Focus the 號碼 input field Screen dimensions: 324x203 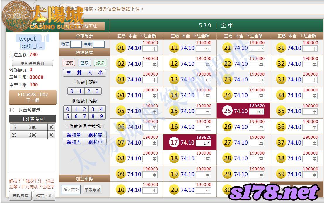(76, 44)
